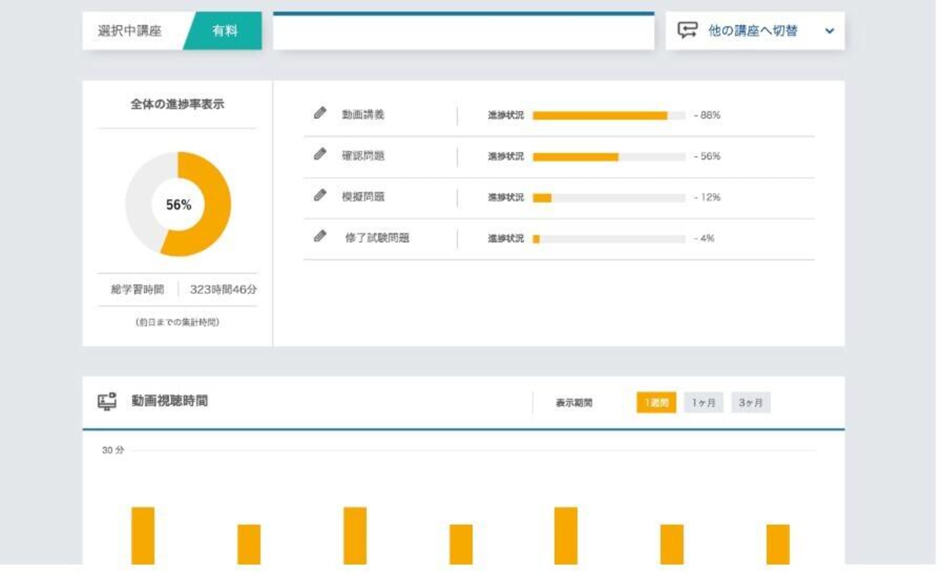Click the chevron arrow on course switcher
943x574 pixels.
point(829,31)
